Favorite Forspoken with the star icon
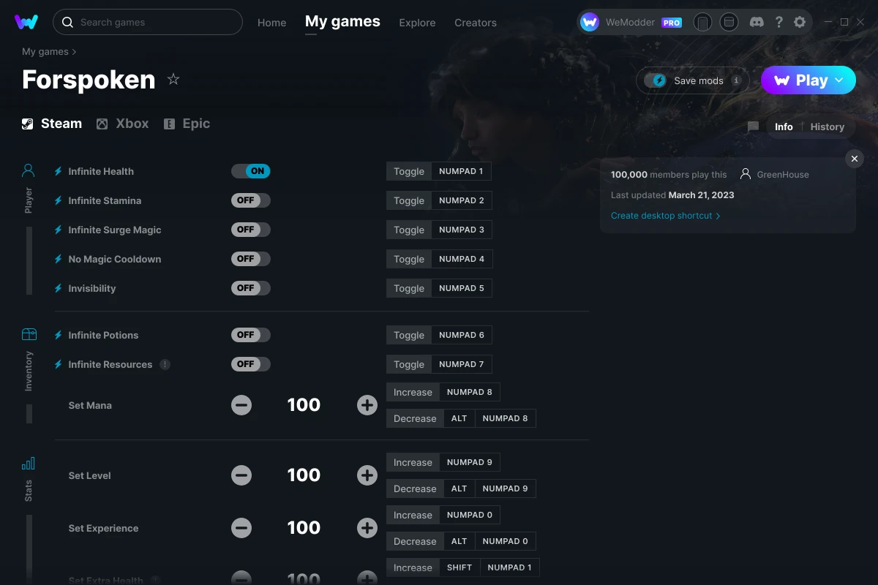The height and width of the screenshot is (585, 878). coord(173,79)
